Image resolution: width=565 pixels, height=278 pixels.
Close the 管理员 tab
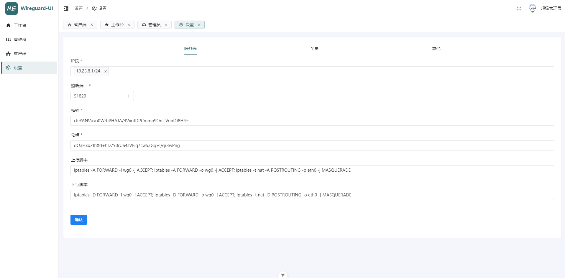tap(166, 25)
